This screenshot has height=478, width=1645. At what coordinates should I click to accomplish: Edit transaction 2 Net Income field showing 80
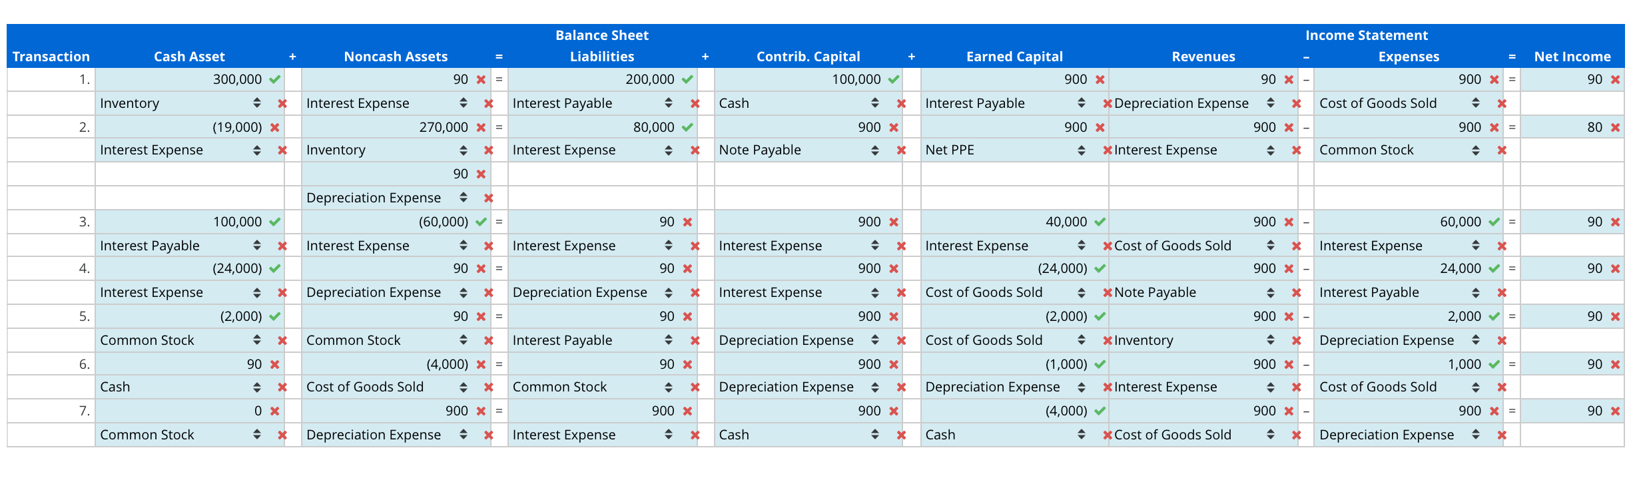pyautogui.click(x=1564, y=127)
